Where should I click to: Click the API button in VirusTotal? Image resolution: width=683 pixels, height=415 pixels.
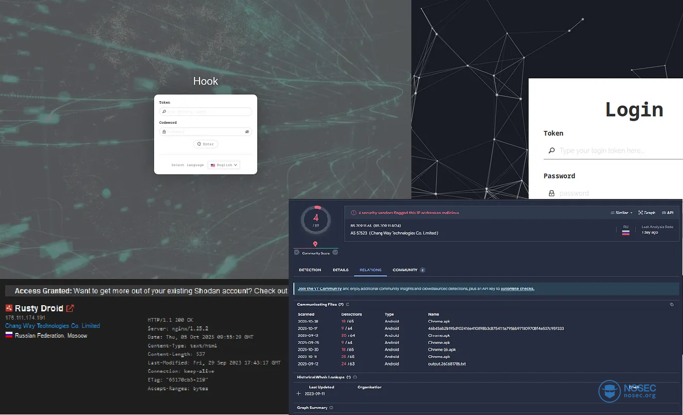click(x=668, y=212)
